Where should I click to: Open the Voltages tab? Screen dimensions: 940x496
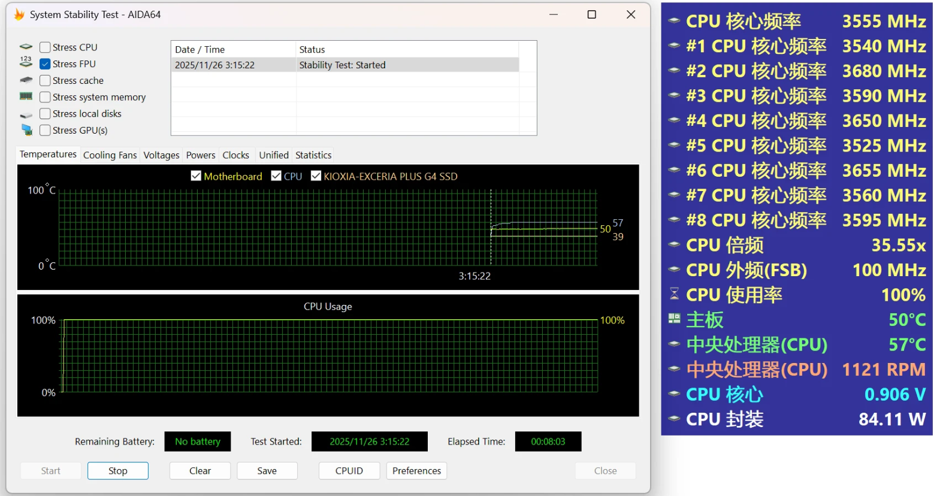tap(161, 155)
